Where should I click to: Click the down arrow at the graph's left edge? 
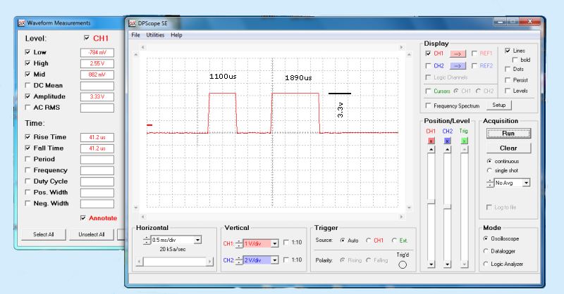136,207
